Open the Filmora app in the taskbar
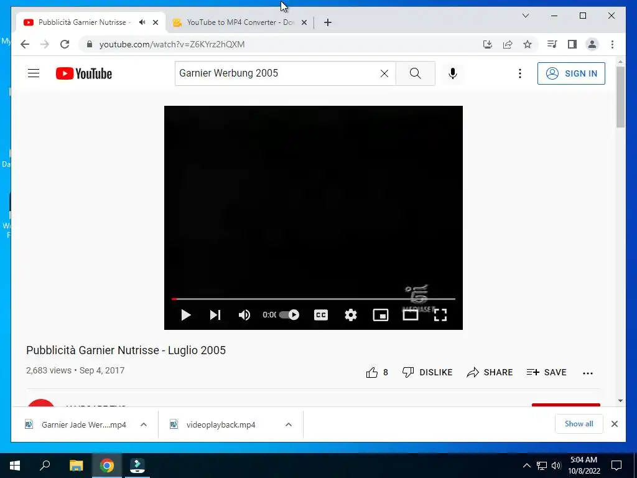 click(137, 466)
